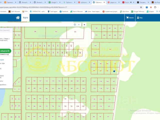Image resolution: width=160 pixels, height=120 pixels.
Task: Click the green объекте button
Action: click(x=5, y=51)
